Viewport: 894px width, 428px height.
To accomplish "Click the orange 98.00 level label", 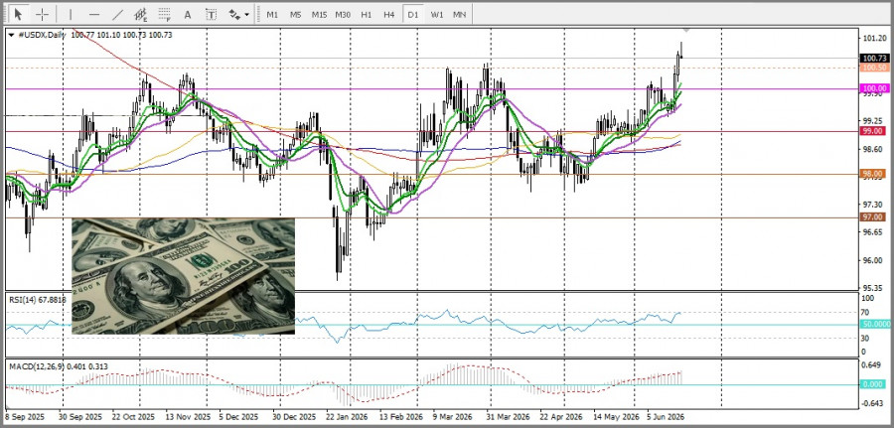I will click(x=874, y=173).
